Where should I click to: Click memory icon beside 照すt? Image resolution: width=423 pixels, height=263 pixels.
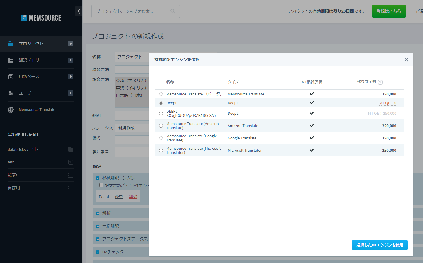(x=71, y=175)
